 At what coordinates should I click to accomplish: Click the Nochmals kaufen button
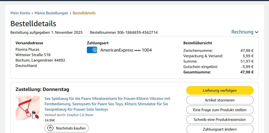pos(67,128)
